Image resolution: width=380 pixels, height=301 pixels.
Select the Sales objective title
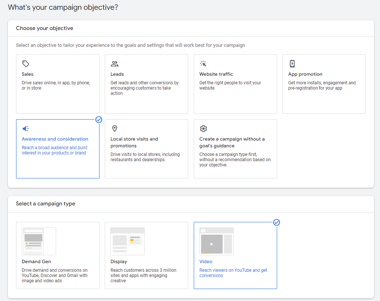[x=28, y=74]
